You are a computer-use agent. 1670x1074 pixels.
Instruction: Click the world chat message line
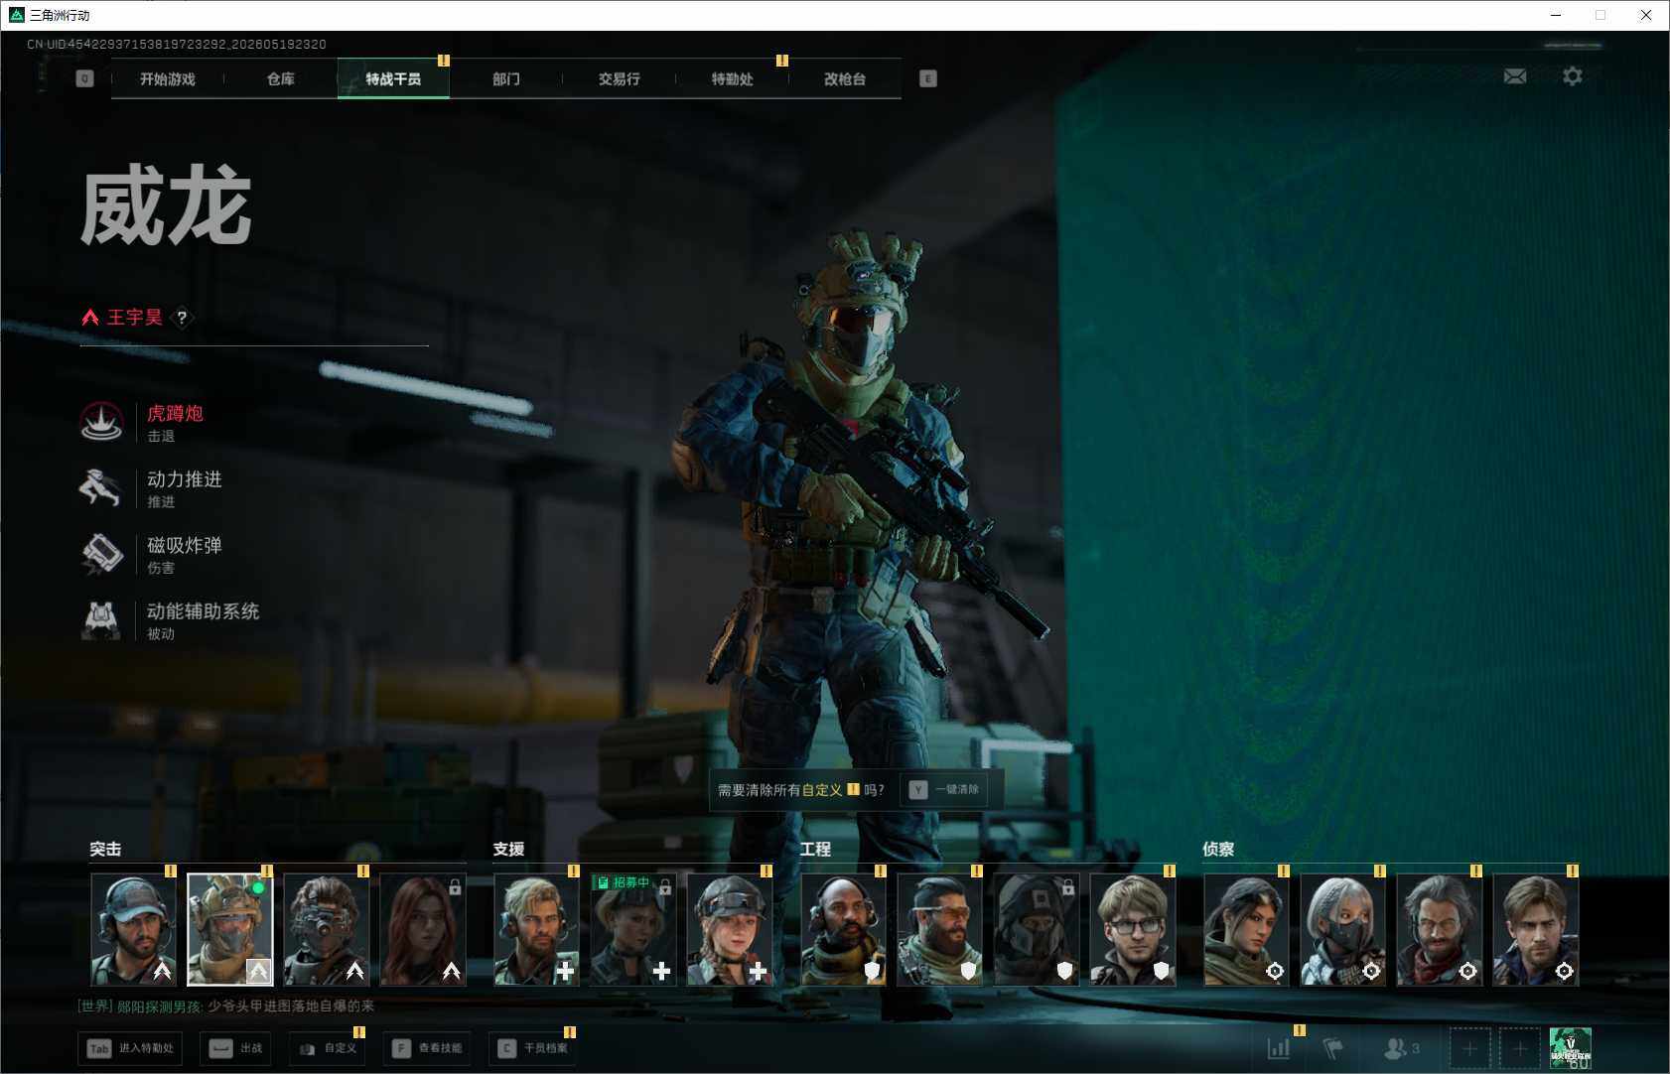226,1007
